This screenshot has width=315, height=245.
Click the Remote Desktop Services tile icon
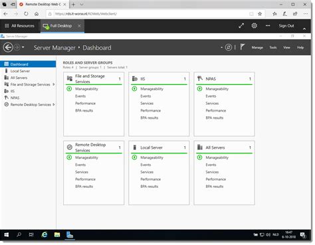pyautogui.click(x=70, y=147)
